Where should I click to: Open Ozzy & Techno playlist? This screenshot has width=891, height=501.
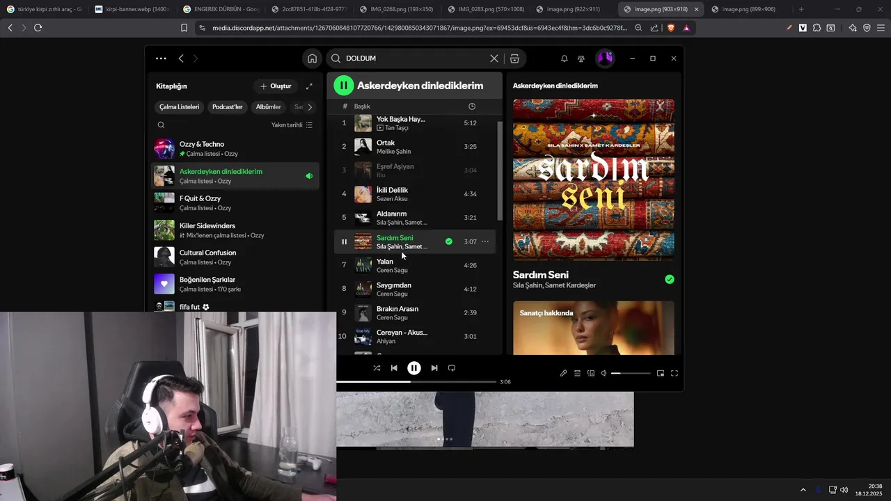click(x=235, y=149)
